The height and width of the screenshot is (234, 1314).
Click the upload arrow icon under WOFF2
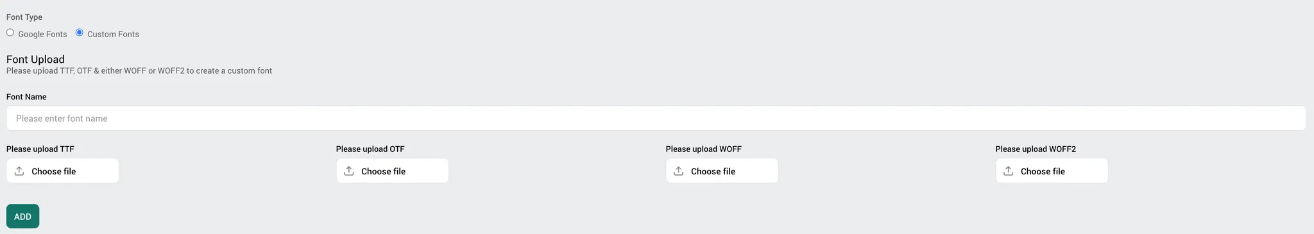1009,171
